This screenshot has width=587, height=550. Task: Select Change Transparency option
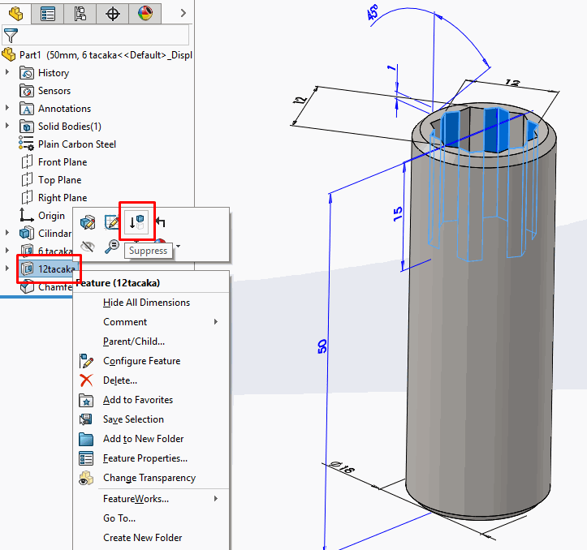coord(149,478)
